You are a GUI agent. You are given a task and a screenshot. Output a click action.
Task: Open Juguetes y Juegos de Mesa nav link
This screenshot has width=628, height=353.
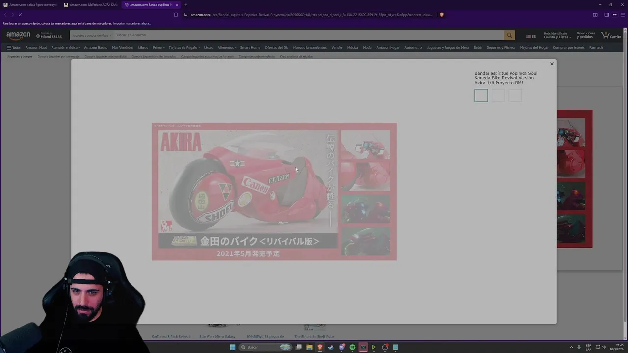tap(448, 48)
